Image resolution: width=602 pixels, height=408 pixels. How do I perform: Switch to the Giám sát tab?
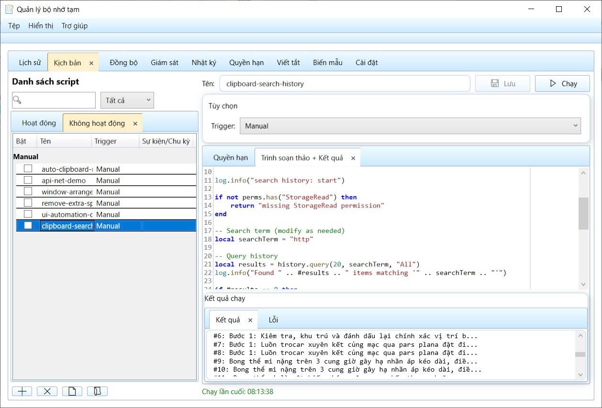tap(165, 63)
